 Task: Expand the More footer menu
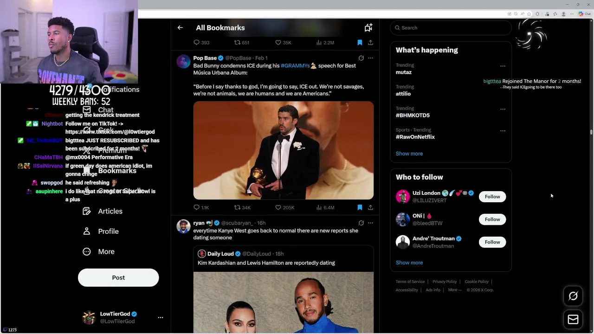[455, 290]
